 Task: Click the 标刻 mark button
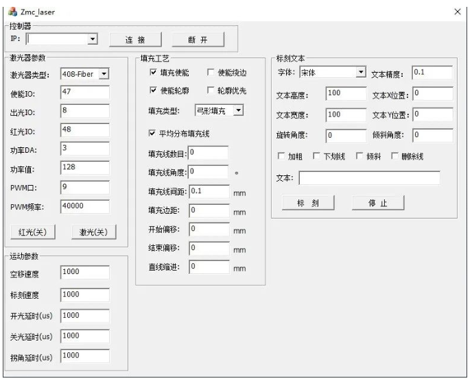308,203
